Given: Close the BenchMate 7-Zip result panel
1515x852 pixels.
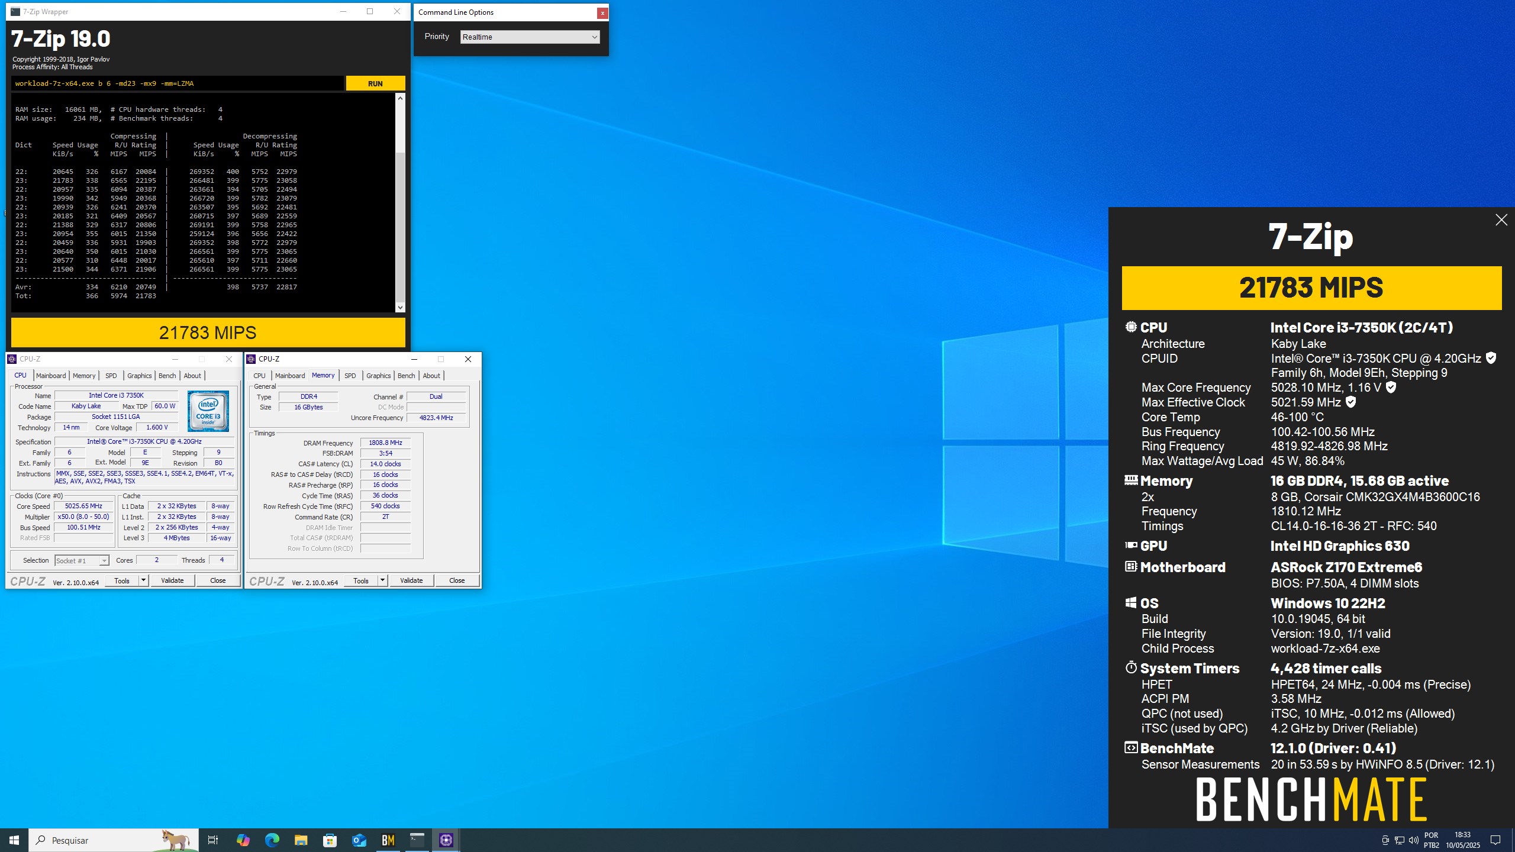Looking at the screenshot, I should 1501,220.
